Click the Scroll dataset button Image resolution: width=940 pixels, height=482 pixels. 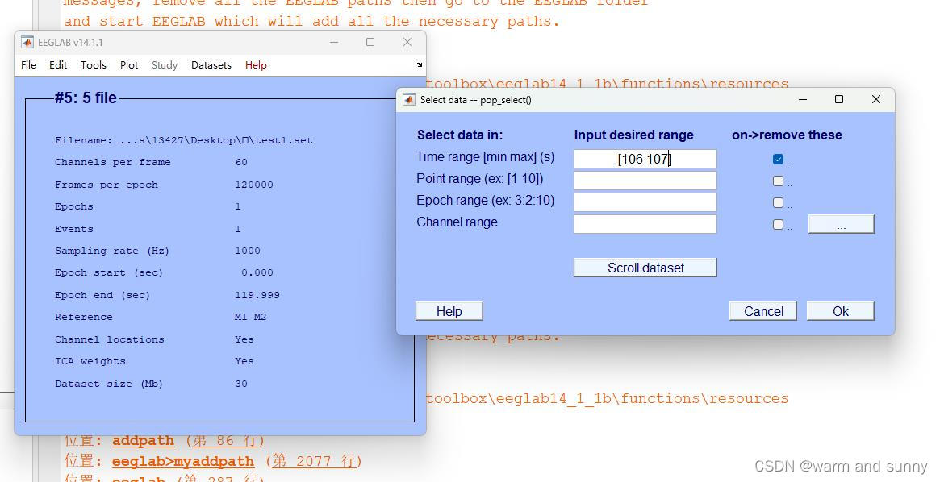[x=645, y=268]
